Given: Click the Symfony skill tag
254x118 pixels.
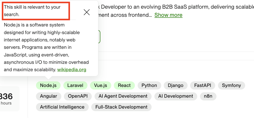Looking at the screenshot, I should (231, 85).
